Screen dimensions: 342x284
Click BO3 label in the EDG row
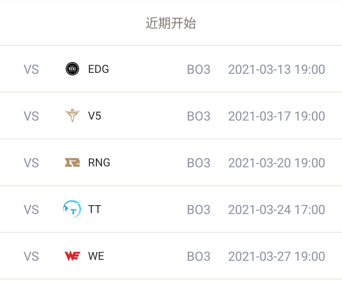tap(198, 69)
